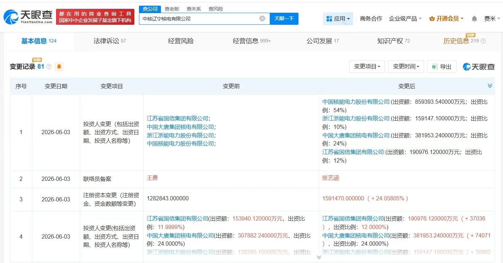The image size is (503, 263).
Task: Open the 应用 dropdown menu
Action: (x=338, y=19)
